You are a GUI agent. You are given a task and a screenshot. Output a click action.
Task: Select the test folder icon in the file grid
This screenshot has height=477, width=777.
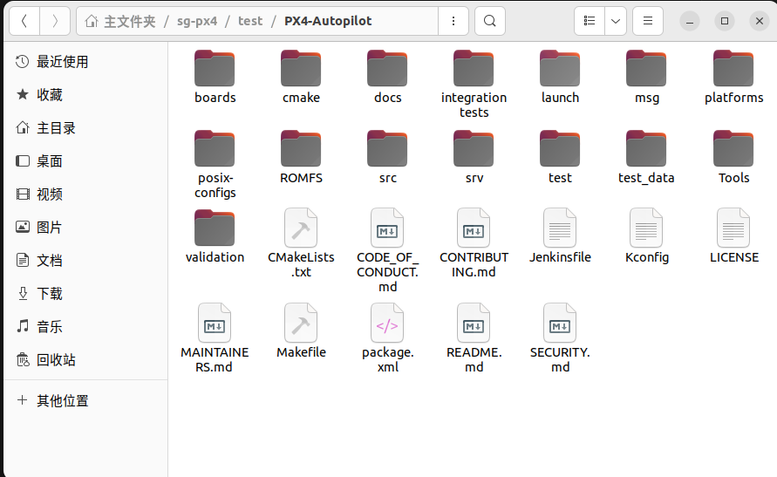pyautogui.click(x=560, y=148)
